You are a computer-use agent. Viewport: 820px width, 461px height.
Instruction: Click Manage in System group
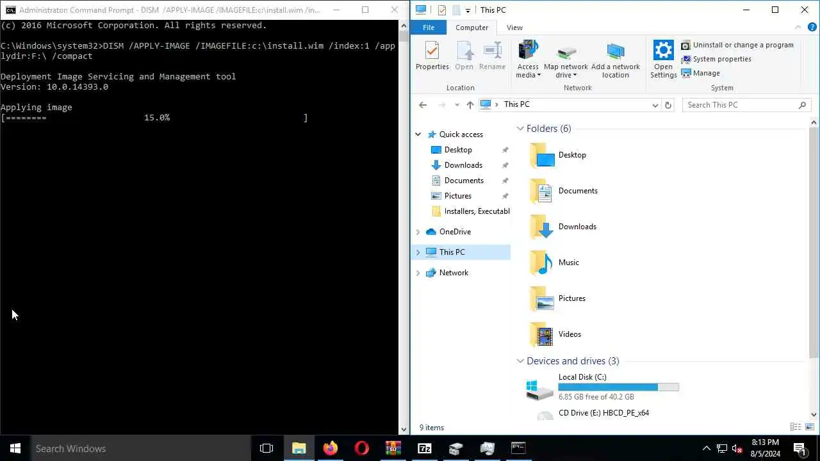[700, 73]
